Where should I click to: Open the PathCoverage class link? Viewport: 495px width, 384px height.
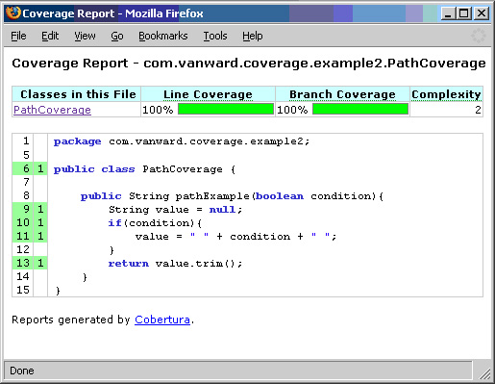[52, 110]
